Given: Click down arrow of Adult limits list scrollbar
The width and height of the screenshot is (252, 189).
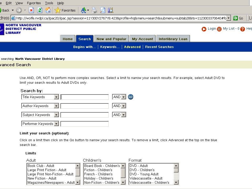Looking at the screenshot, I should pyautogui.click(x=78, y=182).
